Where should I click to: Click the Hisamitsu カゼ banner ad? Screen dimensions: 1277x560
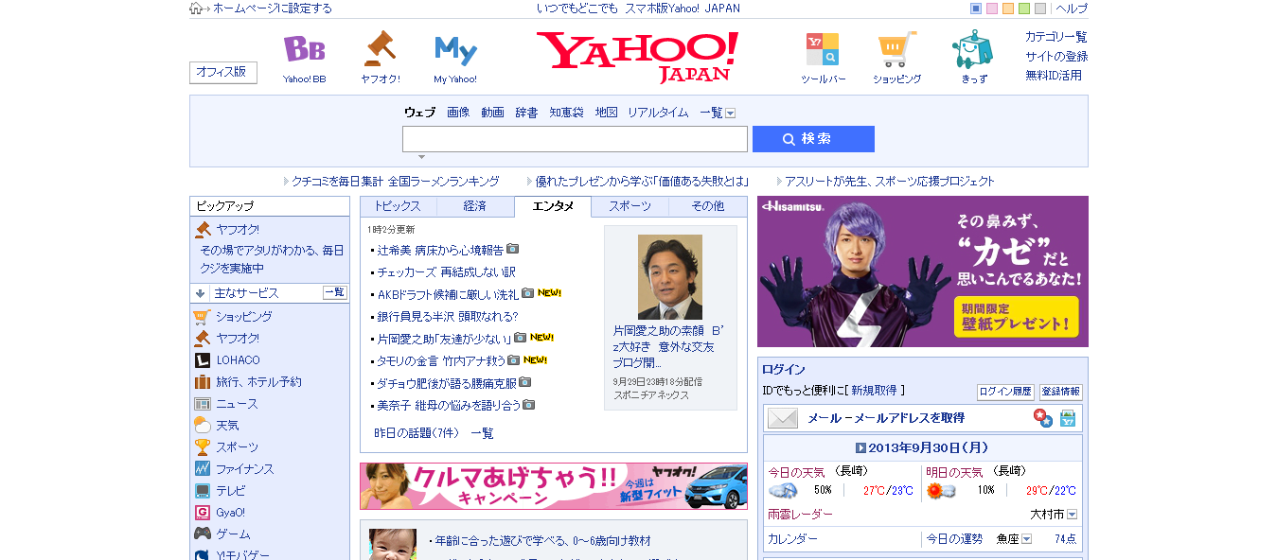coord(923,271)
